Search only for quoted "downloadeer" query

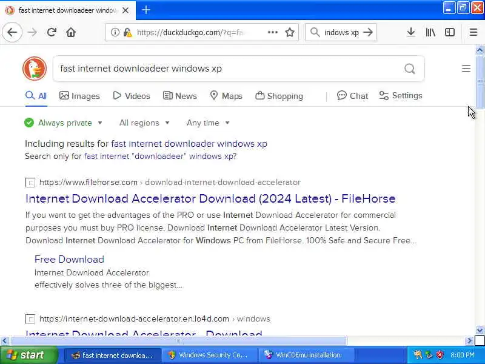click(x=160, y=156)
